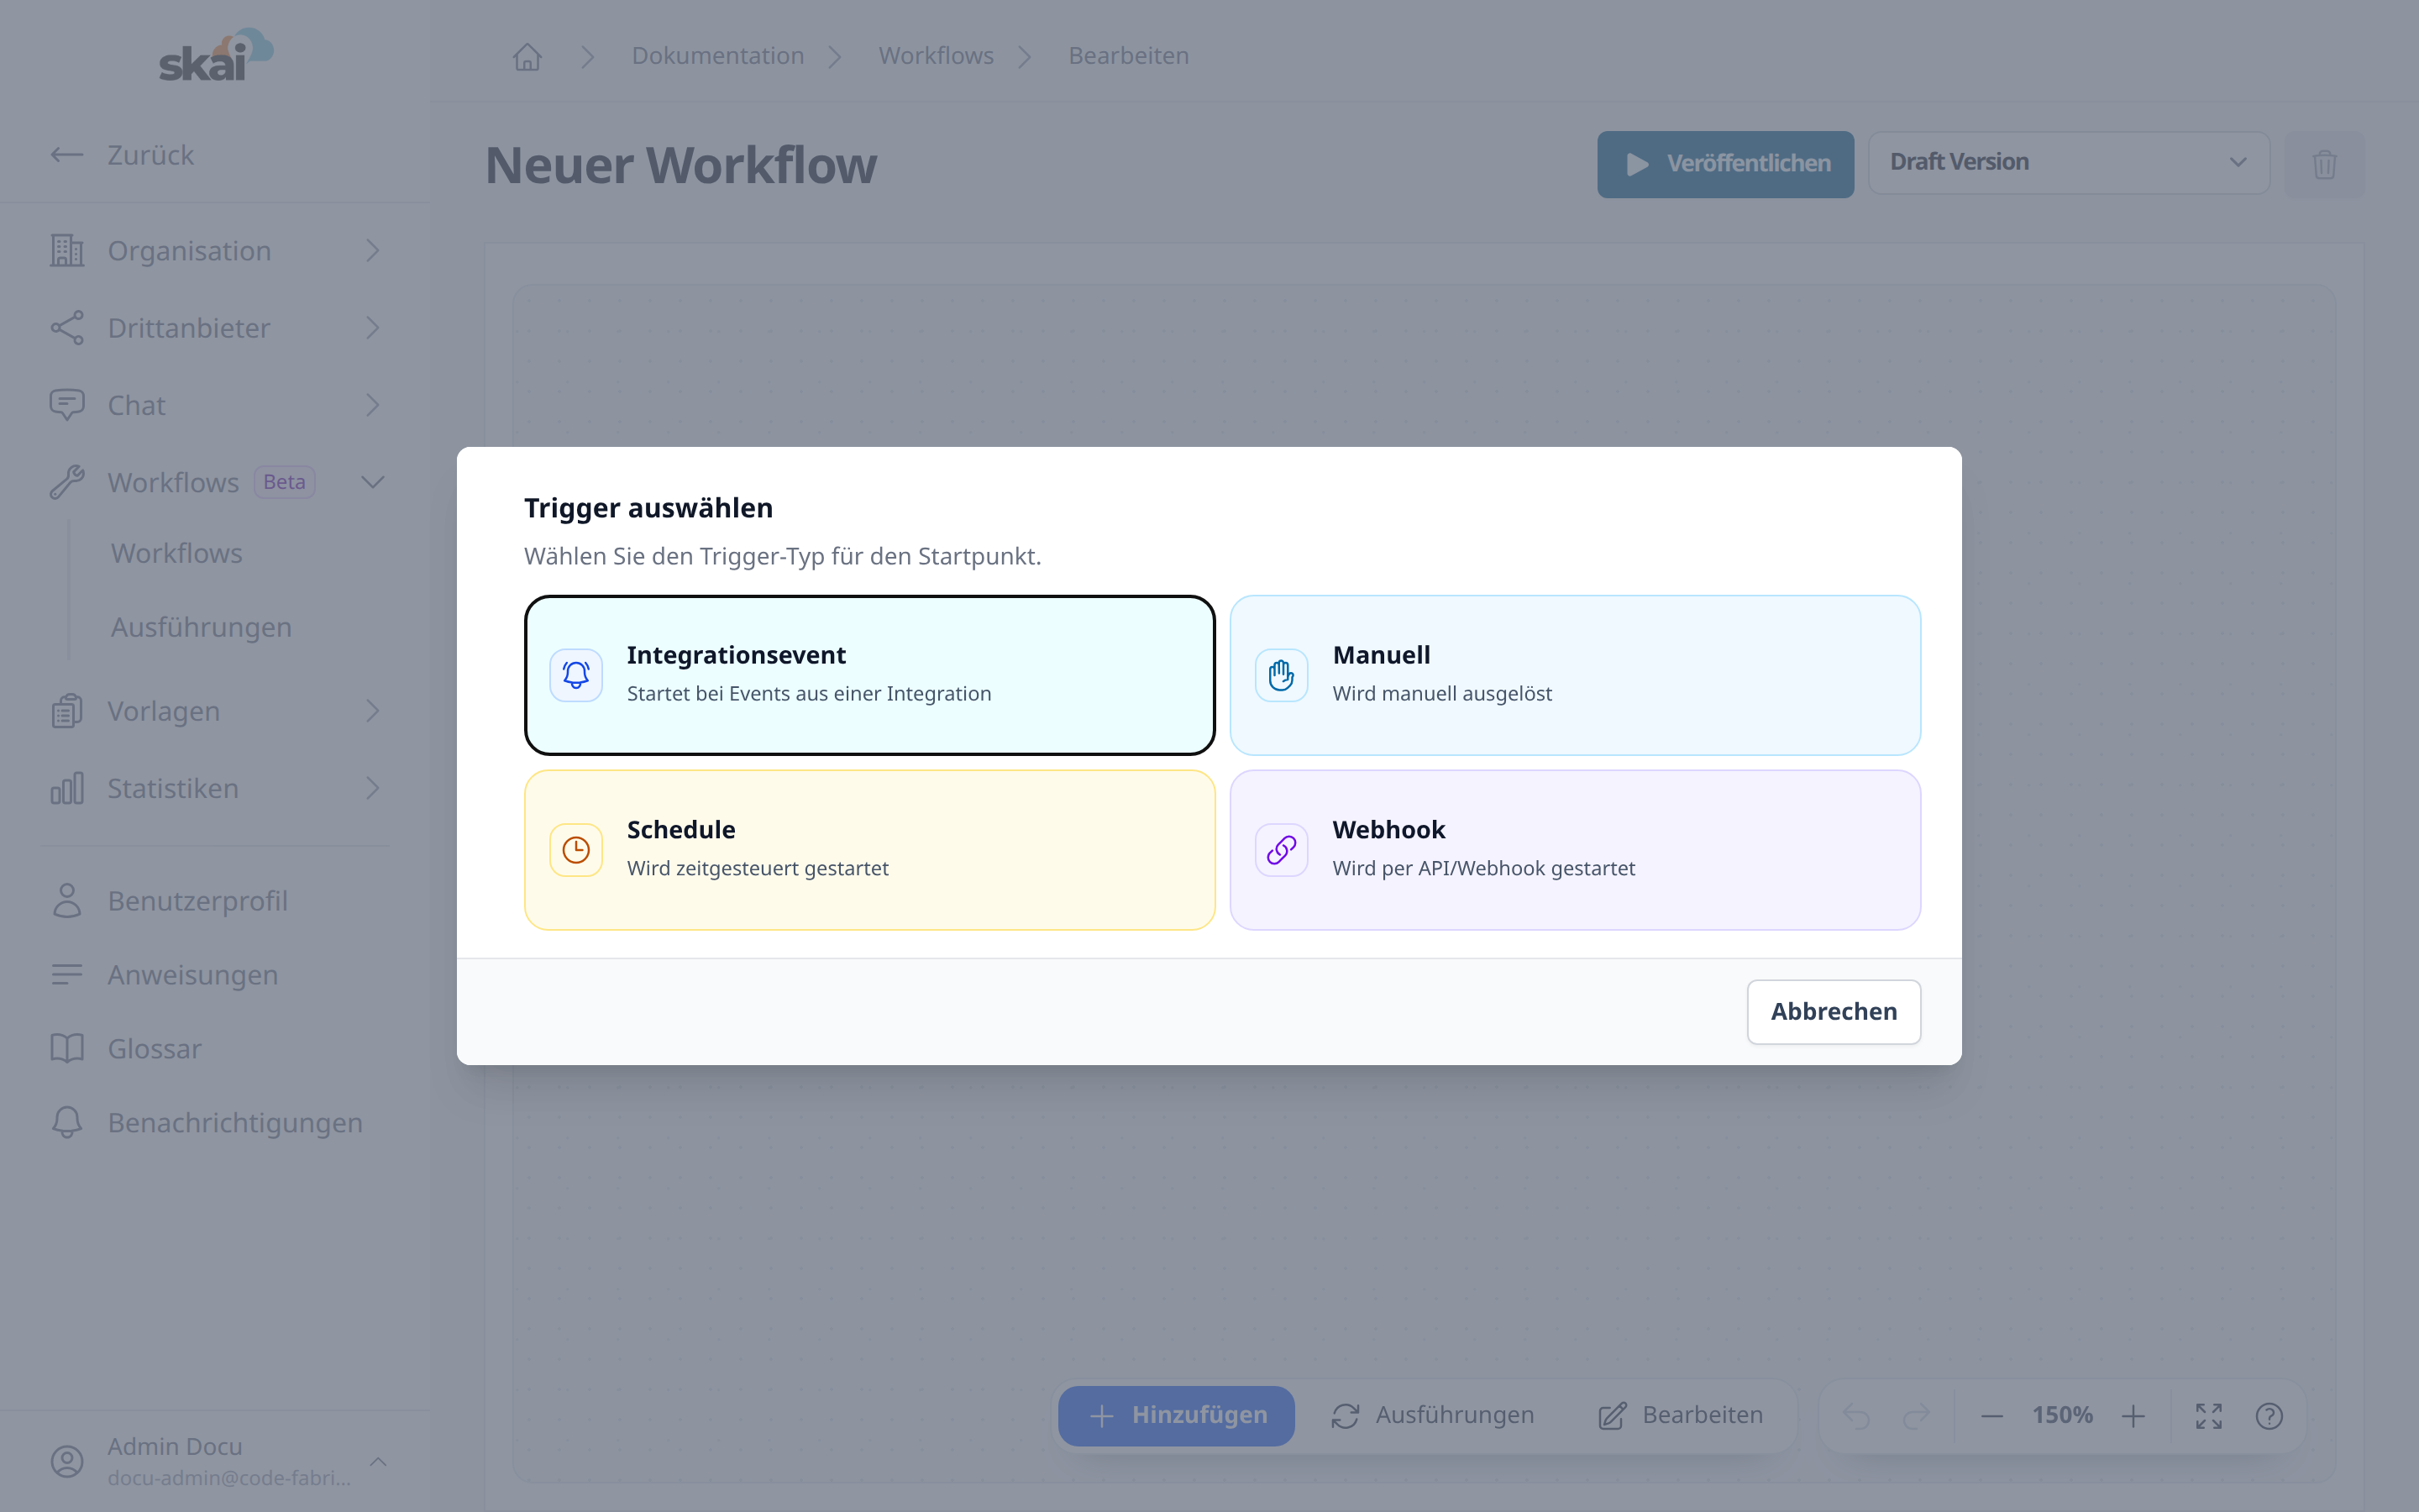Click the Organisation building icon
The image size is (2419, 1512).
click(x=67, y=250)
